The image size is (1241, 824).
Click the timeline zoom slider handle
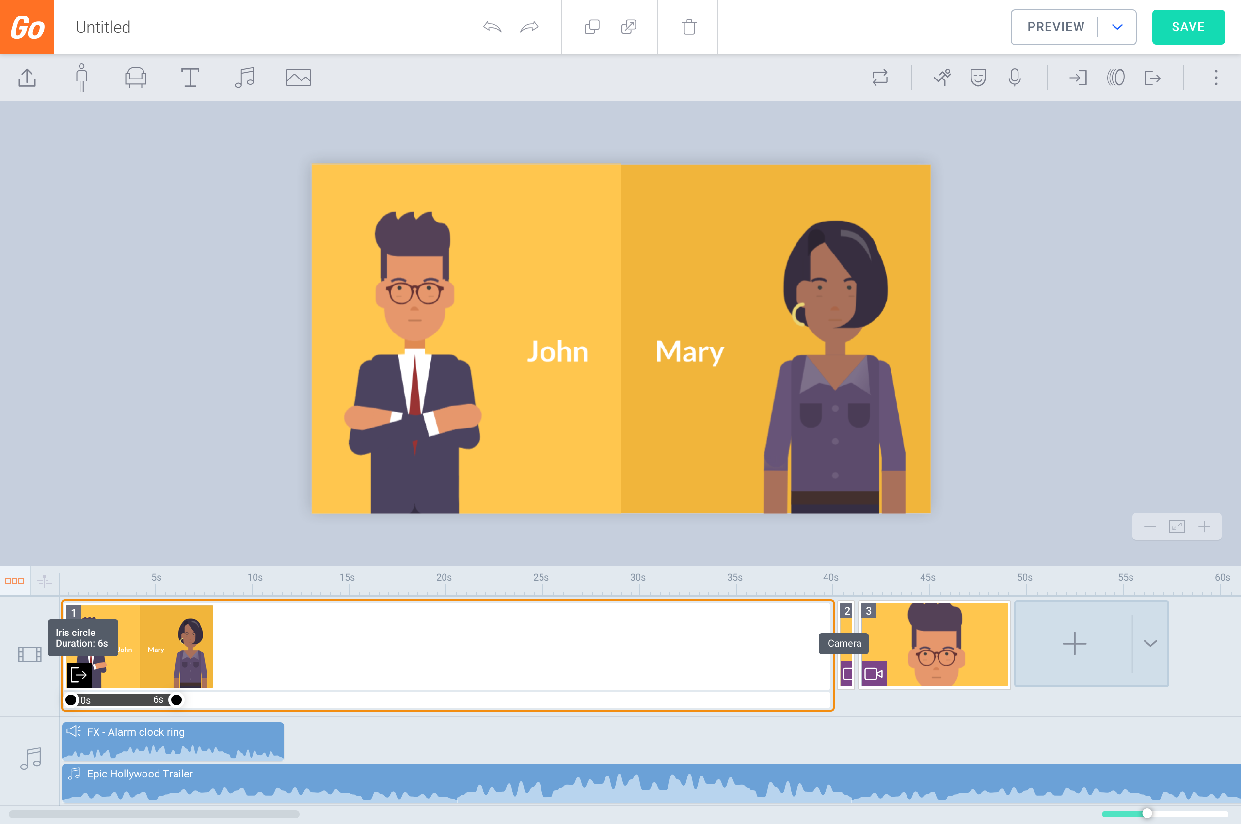[x=1147, y=813]
